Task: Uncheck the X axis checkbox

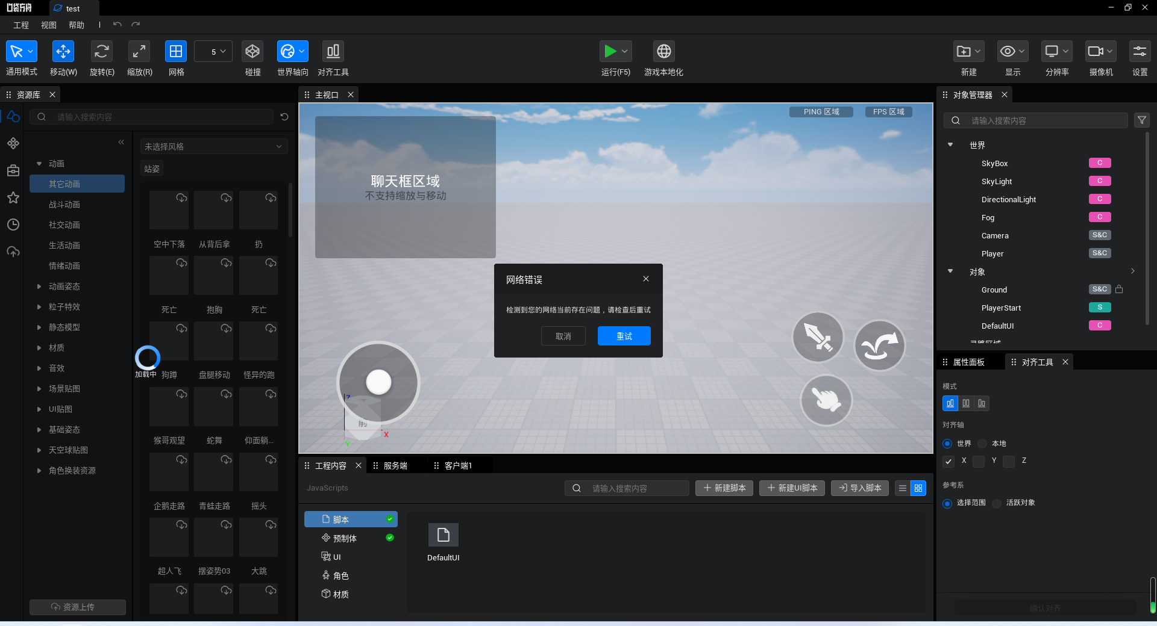Action: click(948, 461)
